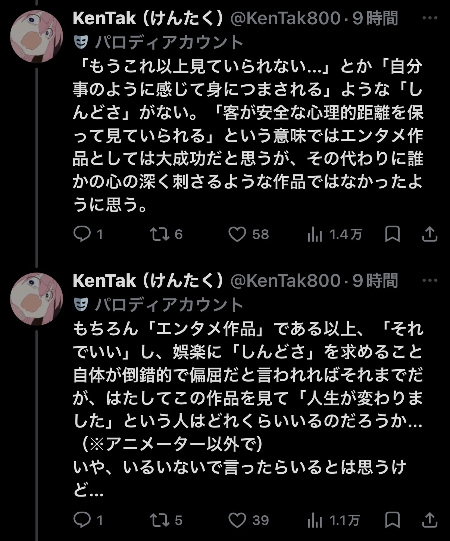Reply to the first KenTak tweet
Viewport: 450px width, 541px height.
point(82,234)
